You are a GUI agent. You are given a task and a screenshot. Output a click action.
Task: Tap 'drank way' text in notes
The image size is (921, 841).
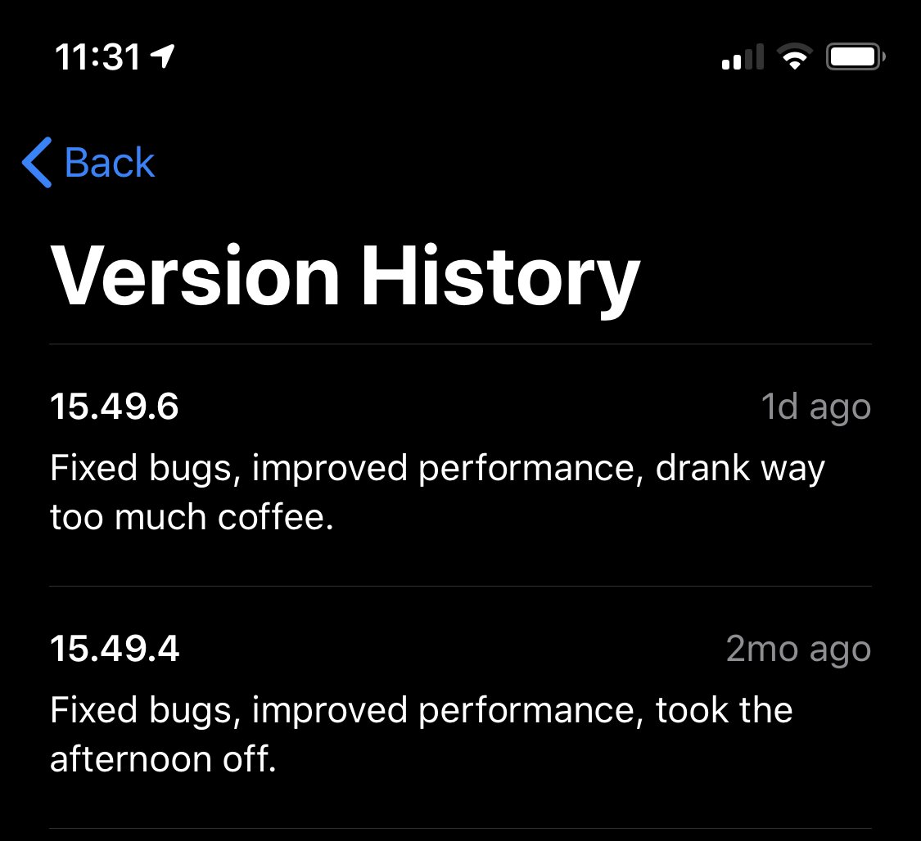pyautogui.click(x=740, y=469)
